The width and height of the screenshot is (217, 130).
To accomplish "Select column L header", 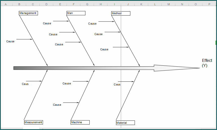I will pos(155,4).
